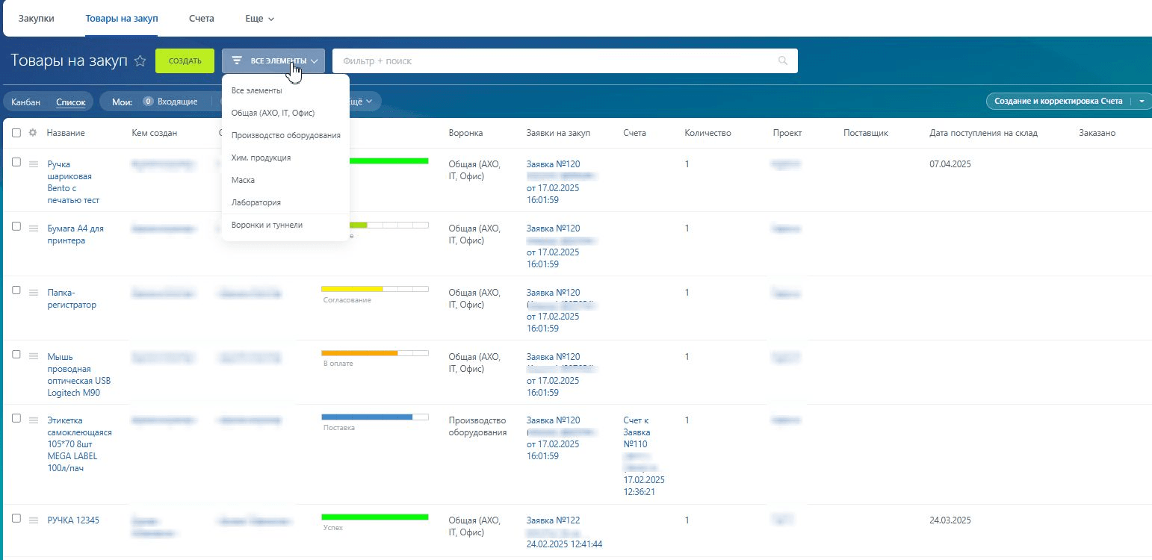The height and width of the screenshot is (560, 1152).
Task: Focus the Фильтр + поиск search field
Action: (x=553, y=61)
